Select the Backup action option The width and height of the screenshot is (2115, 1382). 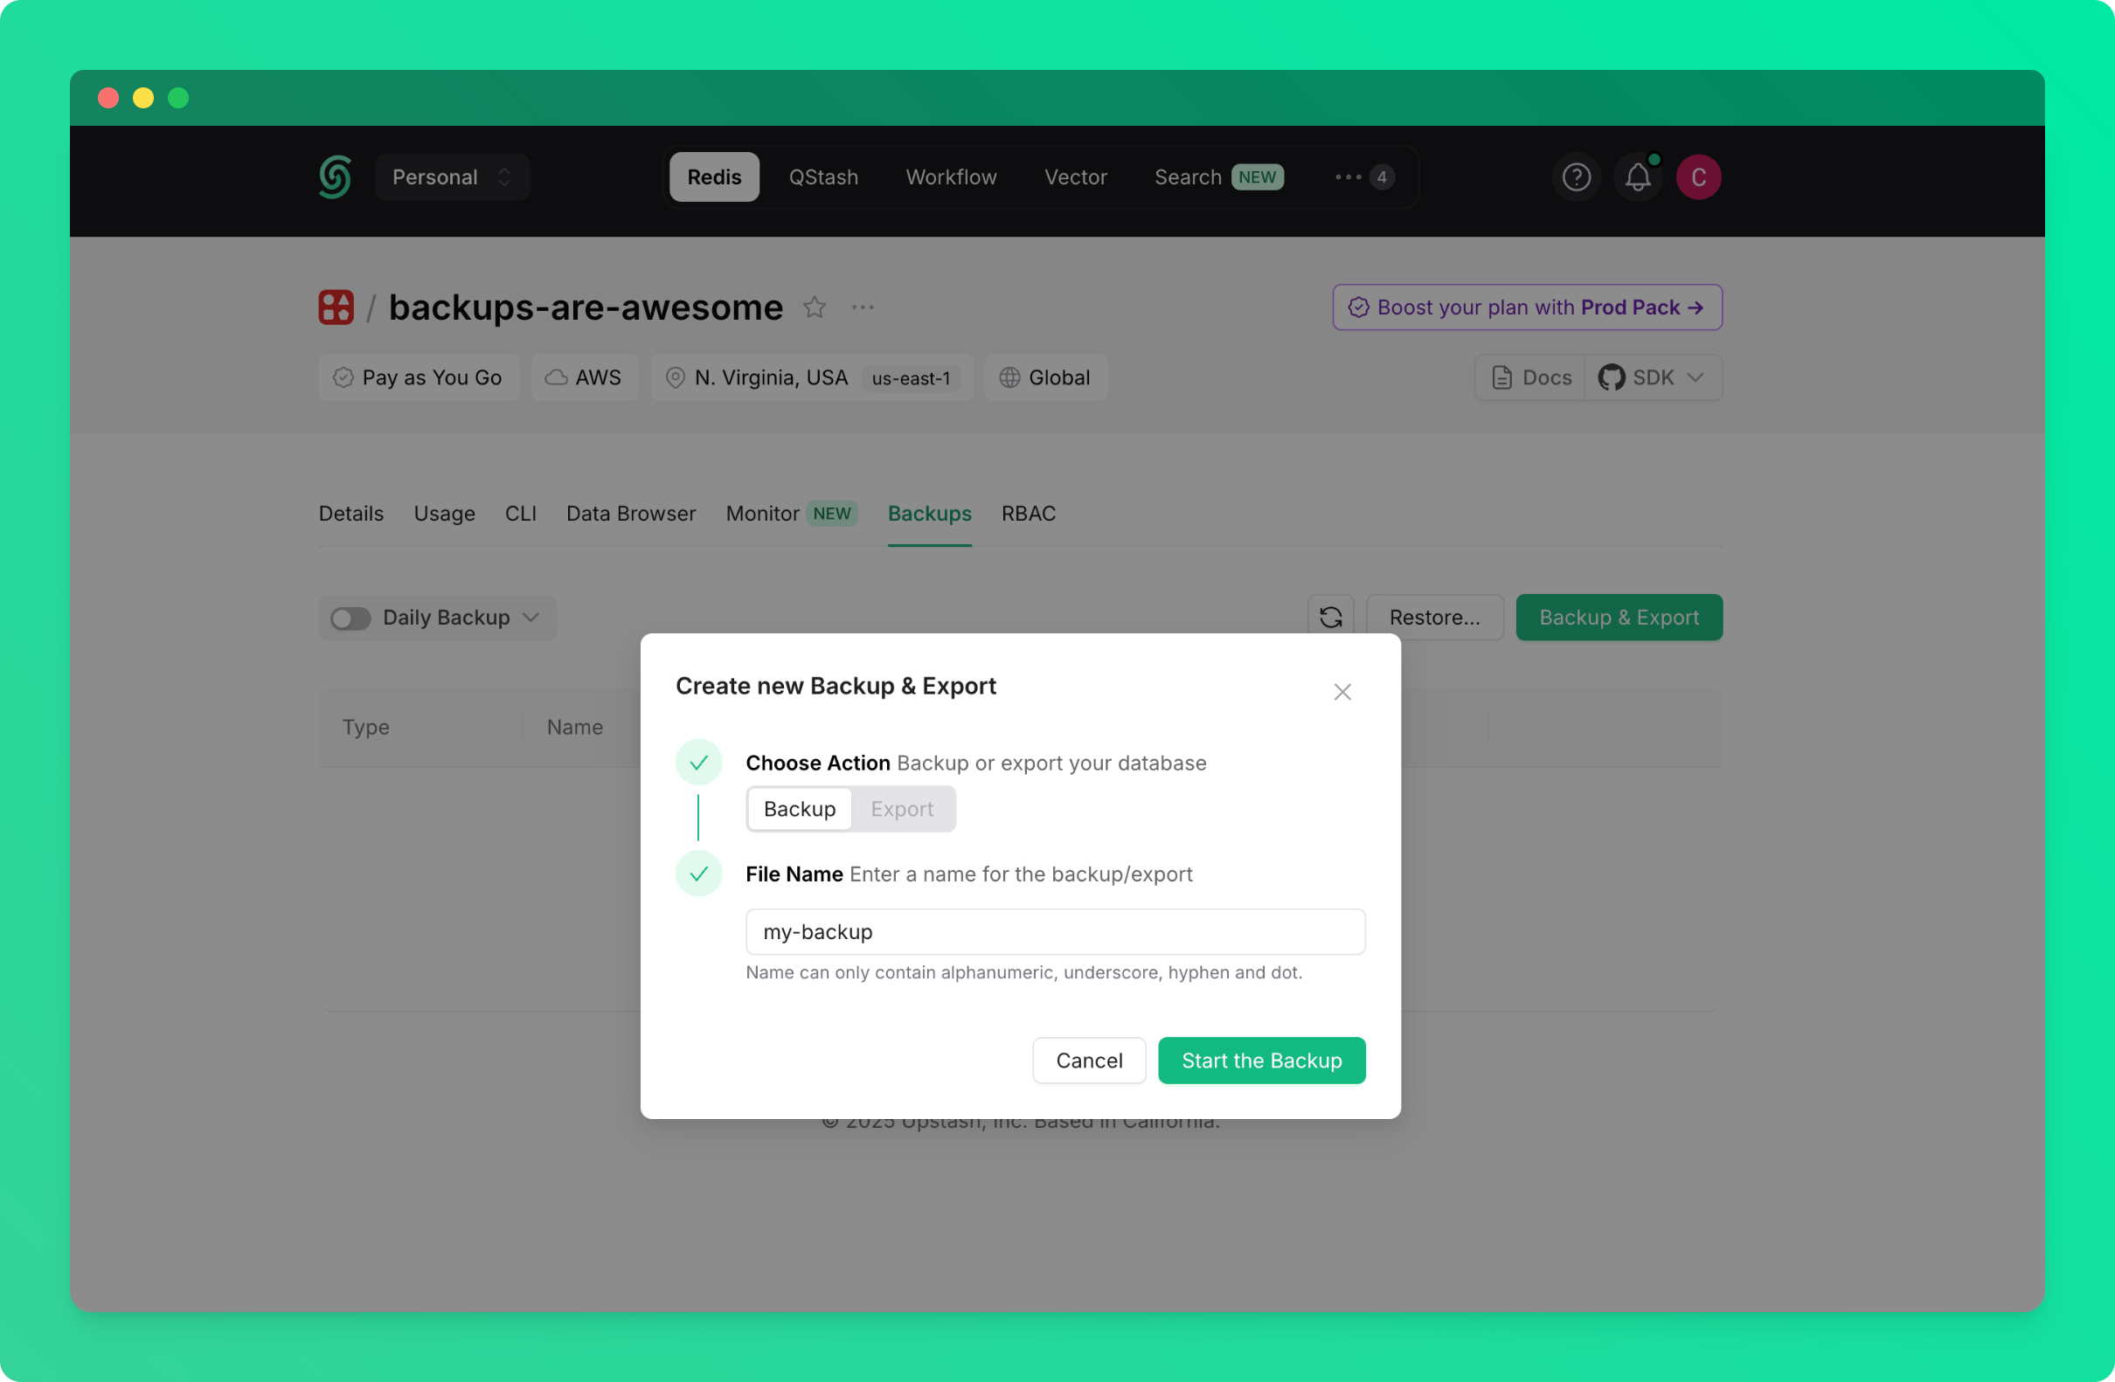[x=799, y=809]
